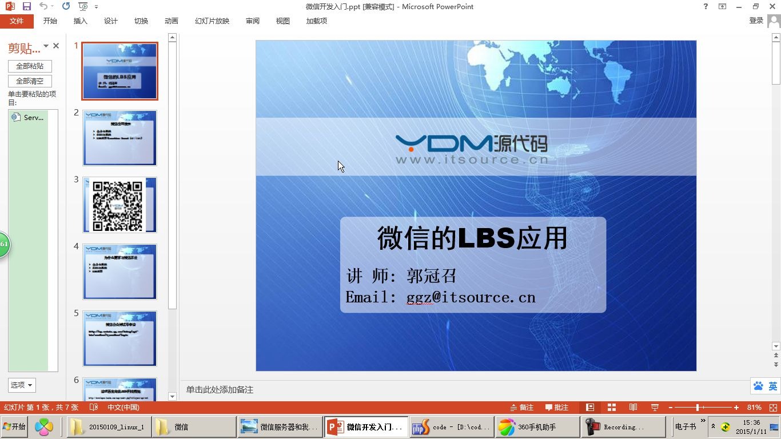This screenshot has height=439, width=781.
Task: Open the Undo history dropdown arrow
Action: [x=53, y=6]
